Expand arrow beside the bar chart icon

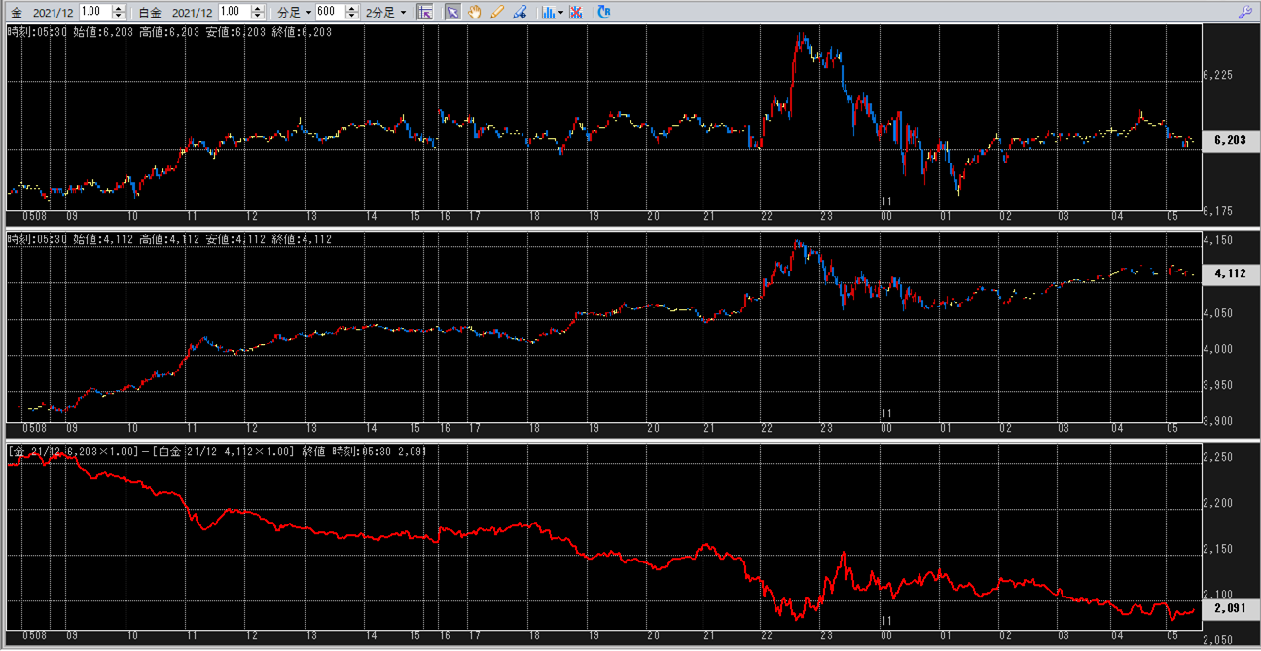point(561,12)
